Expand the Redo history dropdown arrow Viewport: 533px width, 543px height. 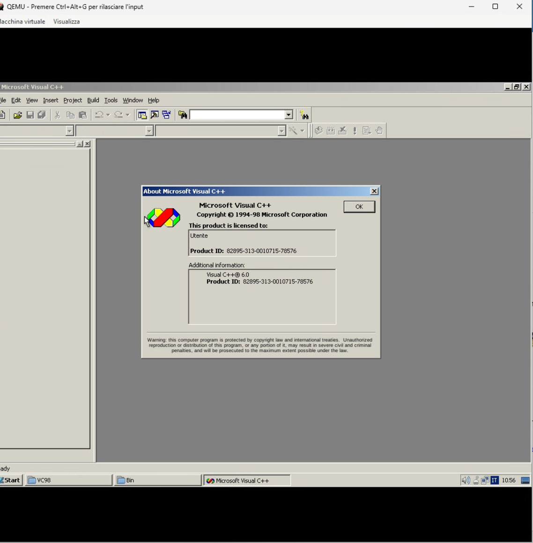point(127,115)
